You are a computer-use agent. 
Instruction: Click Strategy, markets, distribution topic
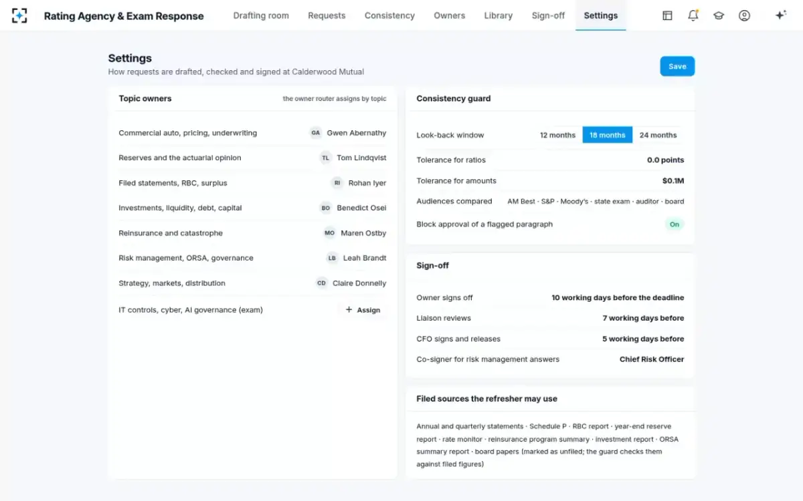(172, 283)
